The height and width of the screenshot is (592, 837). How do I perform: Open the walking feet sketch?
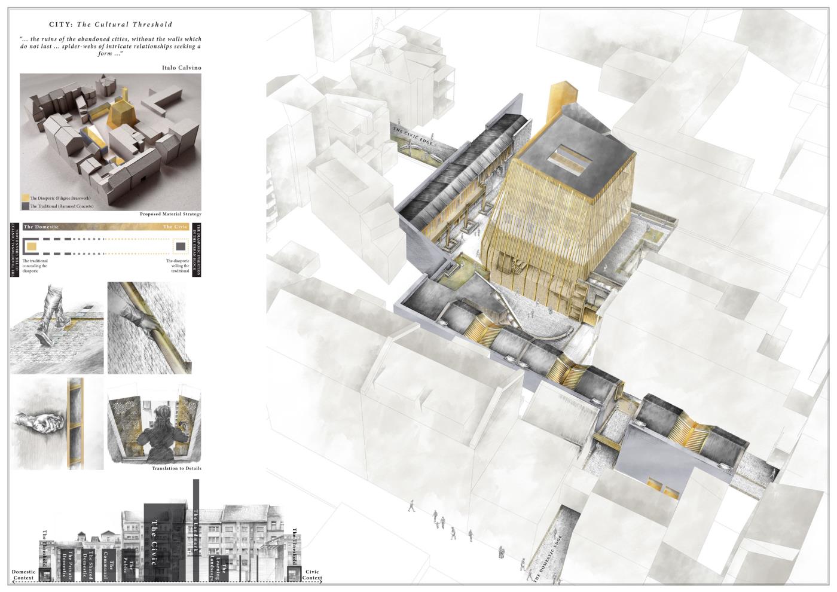tap(57, 328)
